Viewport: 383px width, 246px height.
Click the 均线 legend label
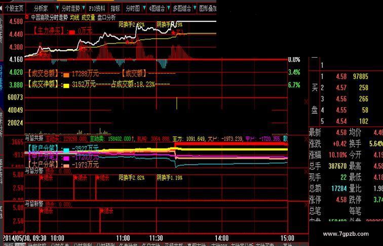(74, 17)
